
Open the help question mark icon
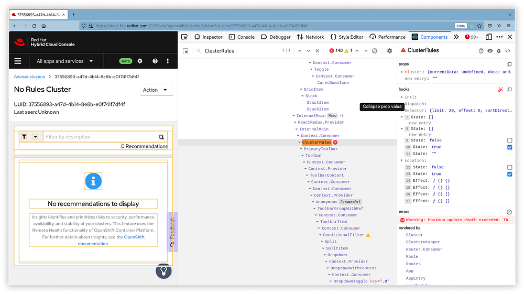tap(155, 61)
